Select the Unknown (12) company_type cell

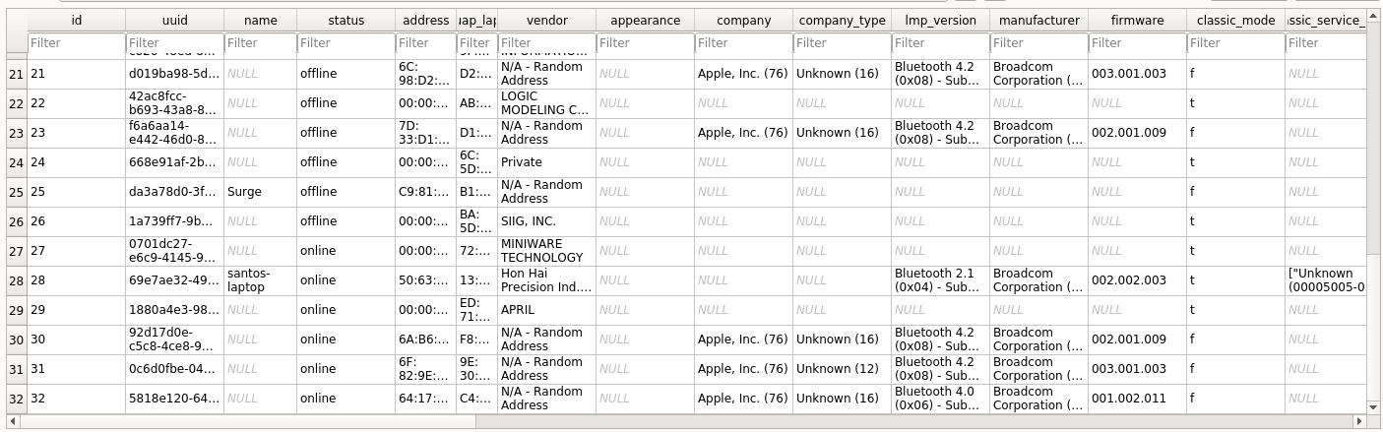click(x=842, y=369)
